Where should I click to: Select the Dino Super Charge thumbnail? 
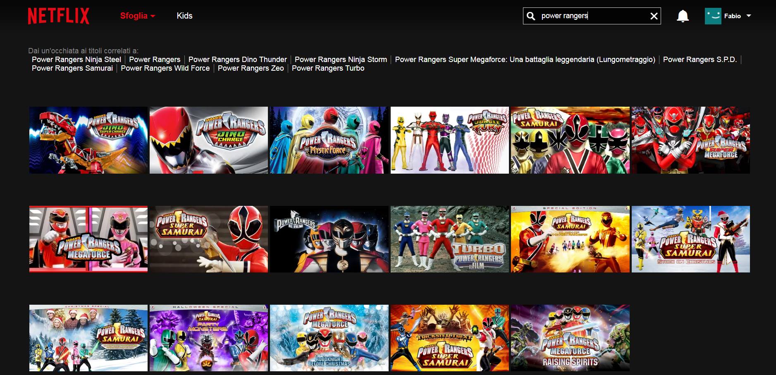point(88,140)
